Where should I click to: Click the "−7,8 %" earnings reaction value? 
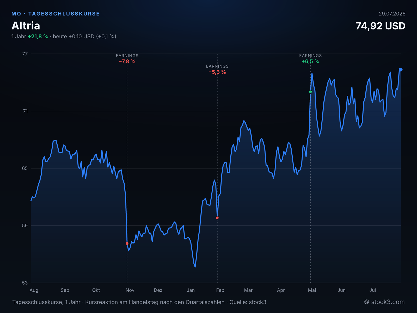click(127, 62)
